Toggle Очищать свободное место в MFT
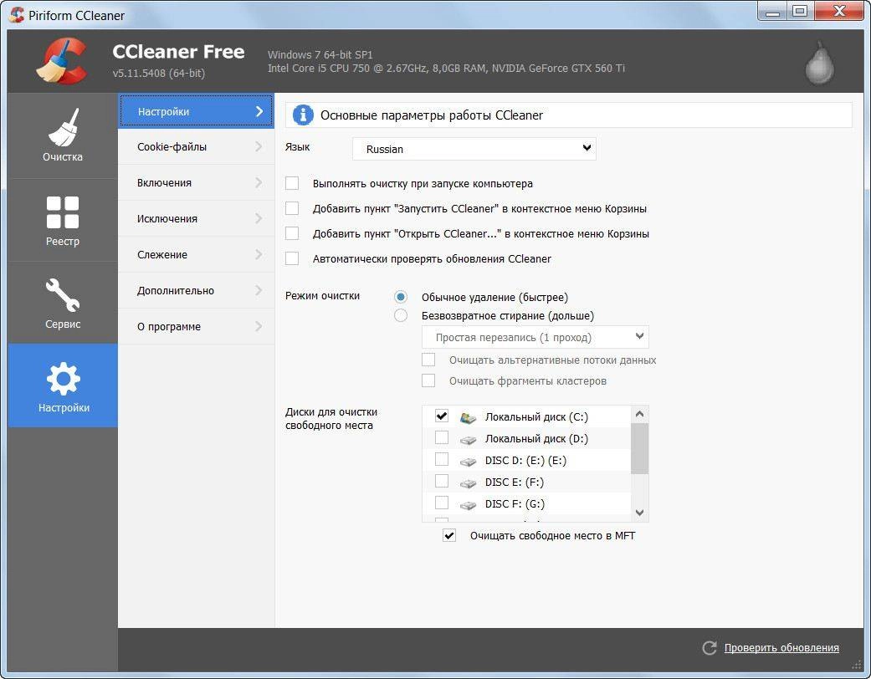Image resolution: width=871 pixels, height=679 pixels. 448,536
